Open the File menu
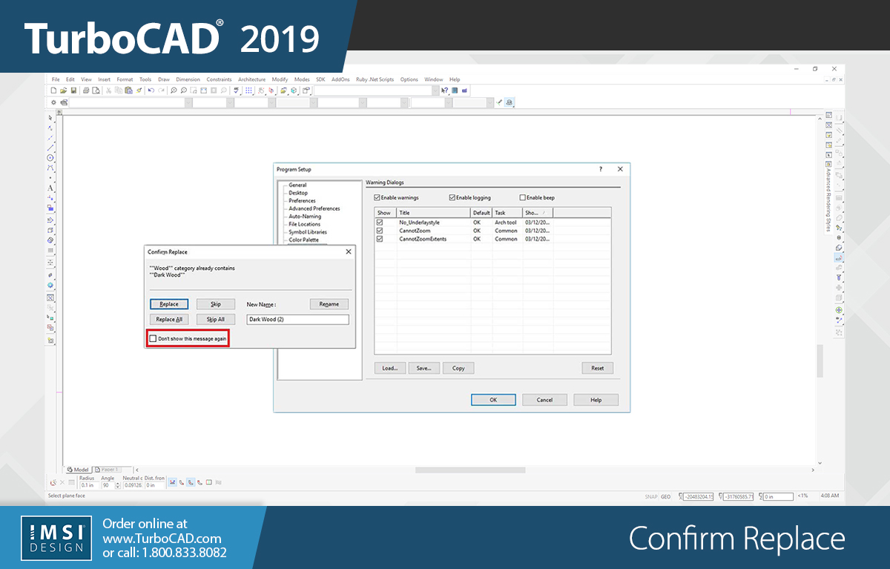890x569 pixels. [56, 79]
